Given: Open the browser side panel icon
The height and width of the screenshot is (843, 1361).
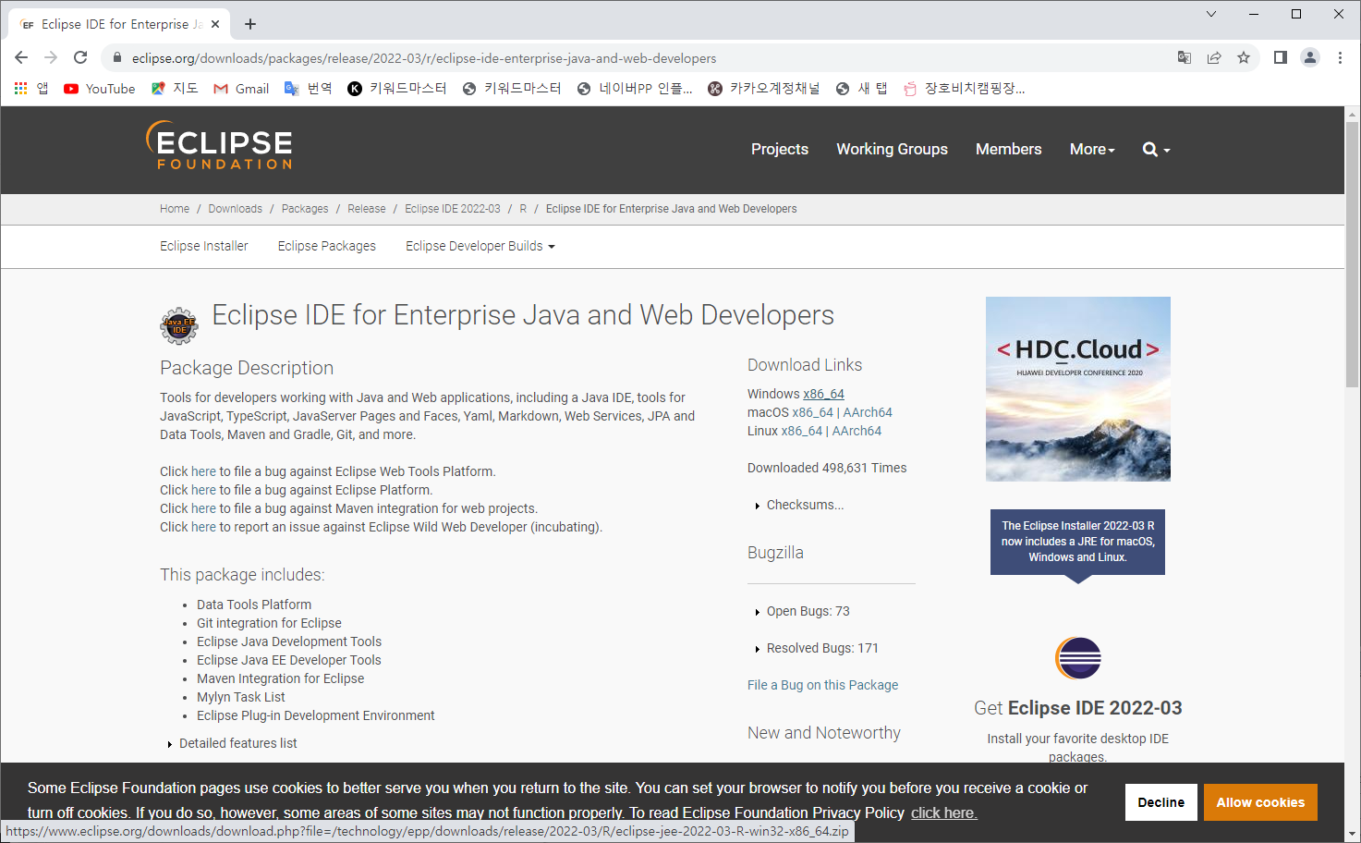Looking at the screenshot, I should coord(1280,57).
